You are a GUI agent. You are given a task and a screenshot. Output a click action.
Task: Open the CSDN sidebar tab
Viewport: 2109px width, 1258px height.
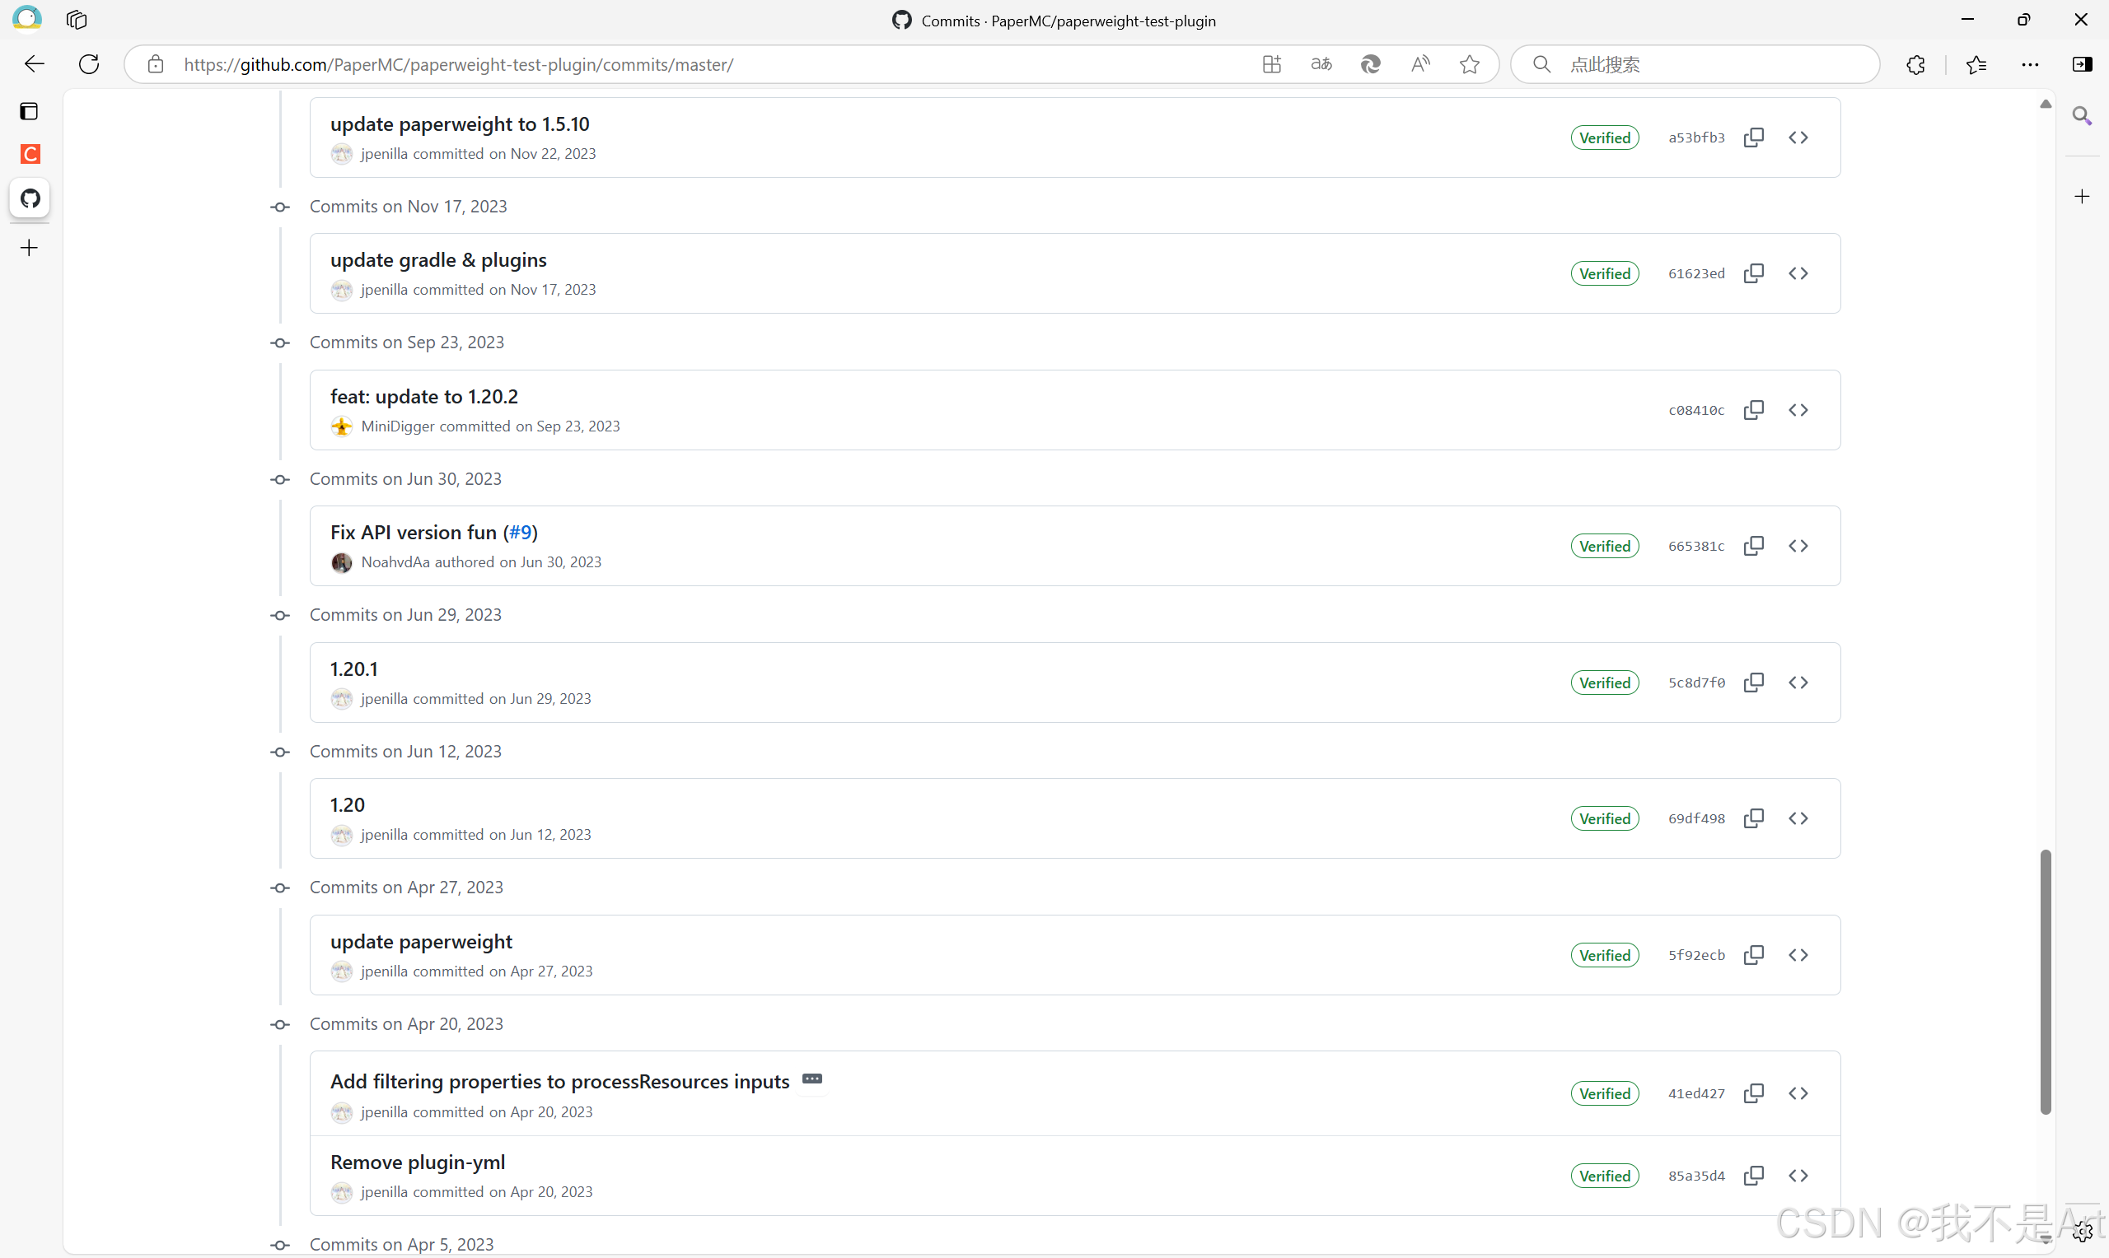pyautogui.click(x=30, y=154)
